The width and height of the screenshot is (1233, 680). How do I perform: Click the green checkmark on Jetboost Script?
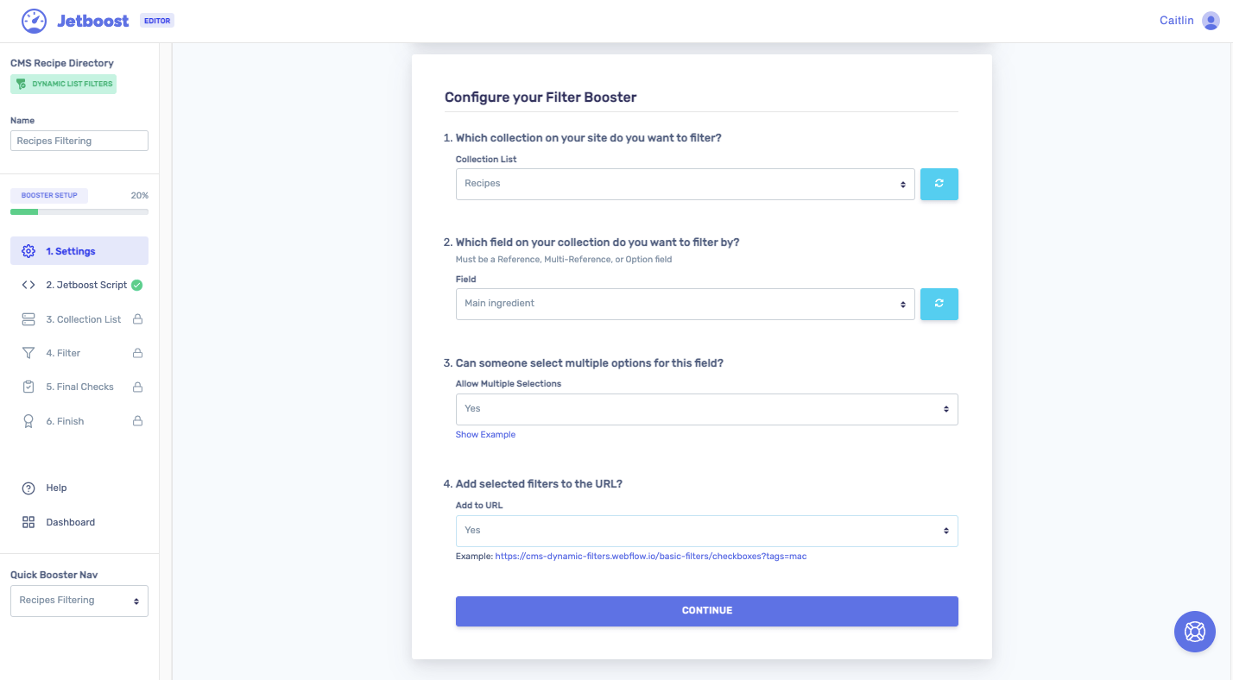(x=138, y=285)
